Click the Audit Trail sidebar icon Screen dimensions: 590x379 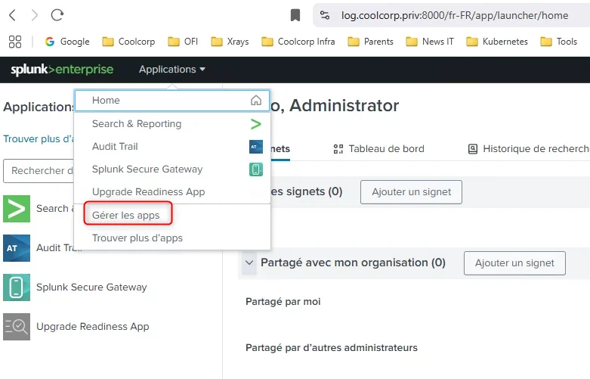point(17,248)
